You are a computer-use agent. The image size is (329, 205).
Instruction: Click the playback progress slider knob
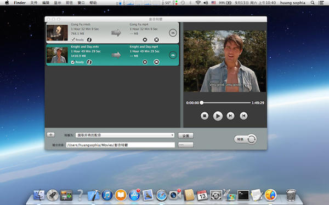point(202,103)
